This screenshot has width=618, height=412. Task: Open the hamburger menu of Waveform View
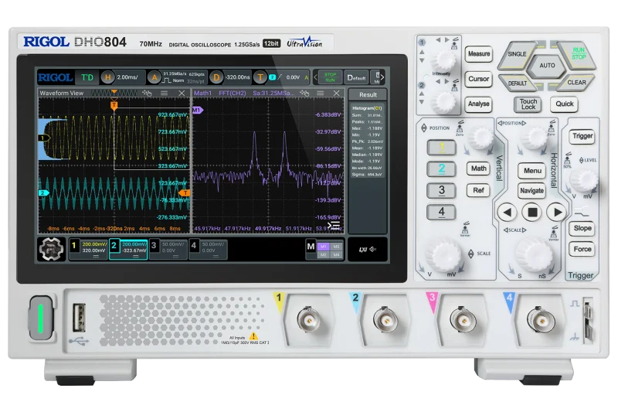pyautogui.click(x=165, y=93)
